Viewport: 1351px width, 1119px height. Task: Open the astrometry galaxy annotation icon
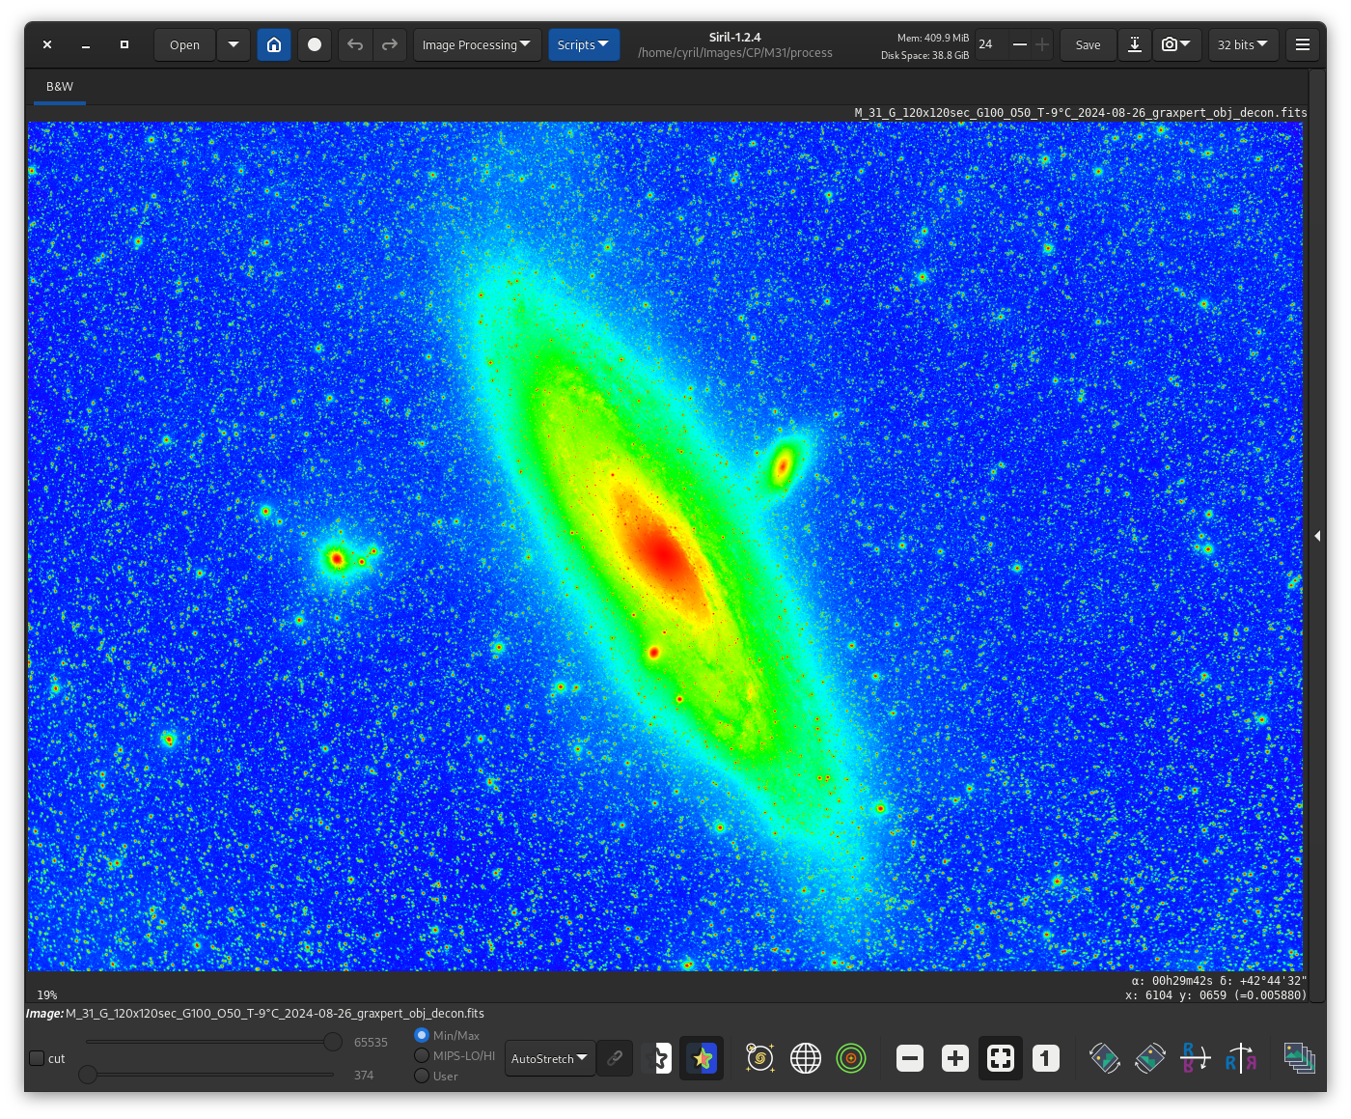point(759,1059)
